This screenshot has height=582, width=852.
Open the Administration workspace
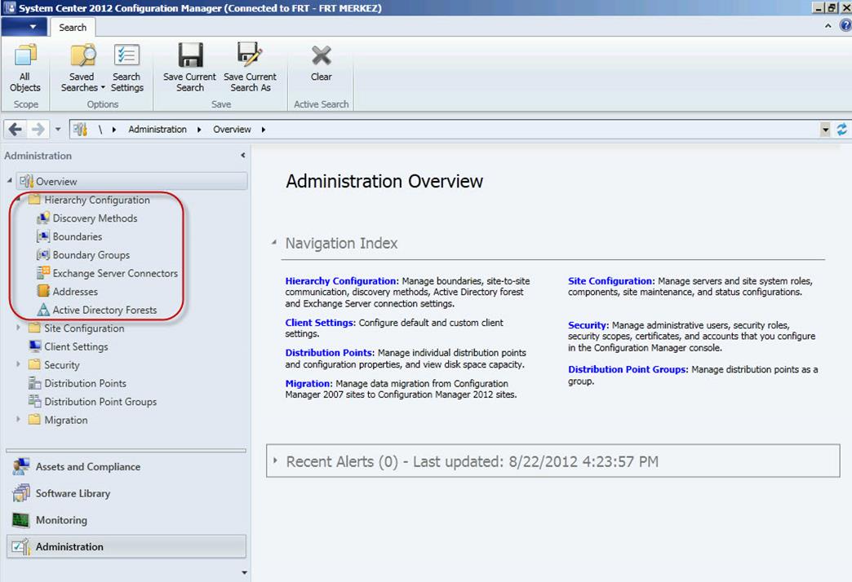126,546
